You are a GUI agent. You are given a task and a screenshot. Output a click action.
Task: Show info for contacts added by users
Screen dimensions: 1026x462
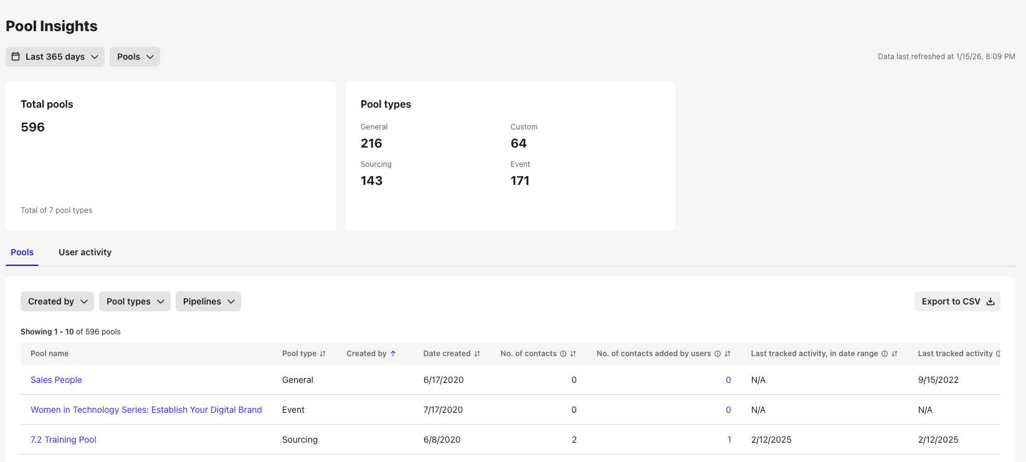pos(718,354)
